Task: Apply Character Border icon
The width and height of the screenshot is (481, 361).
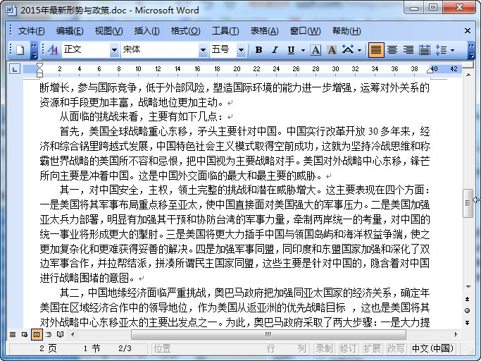Action: tap(316, 50)
